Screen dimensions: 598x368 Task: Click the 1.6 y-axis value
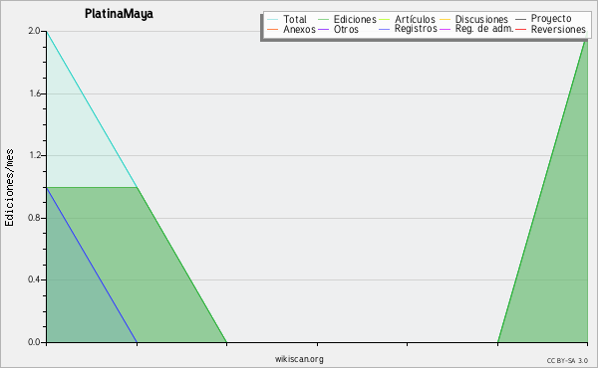pos(34,93)
